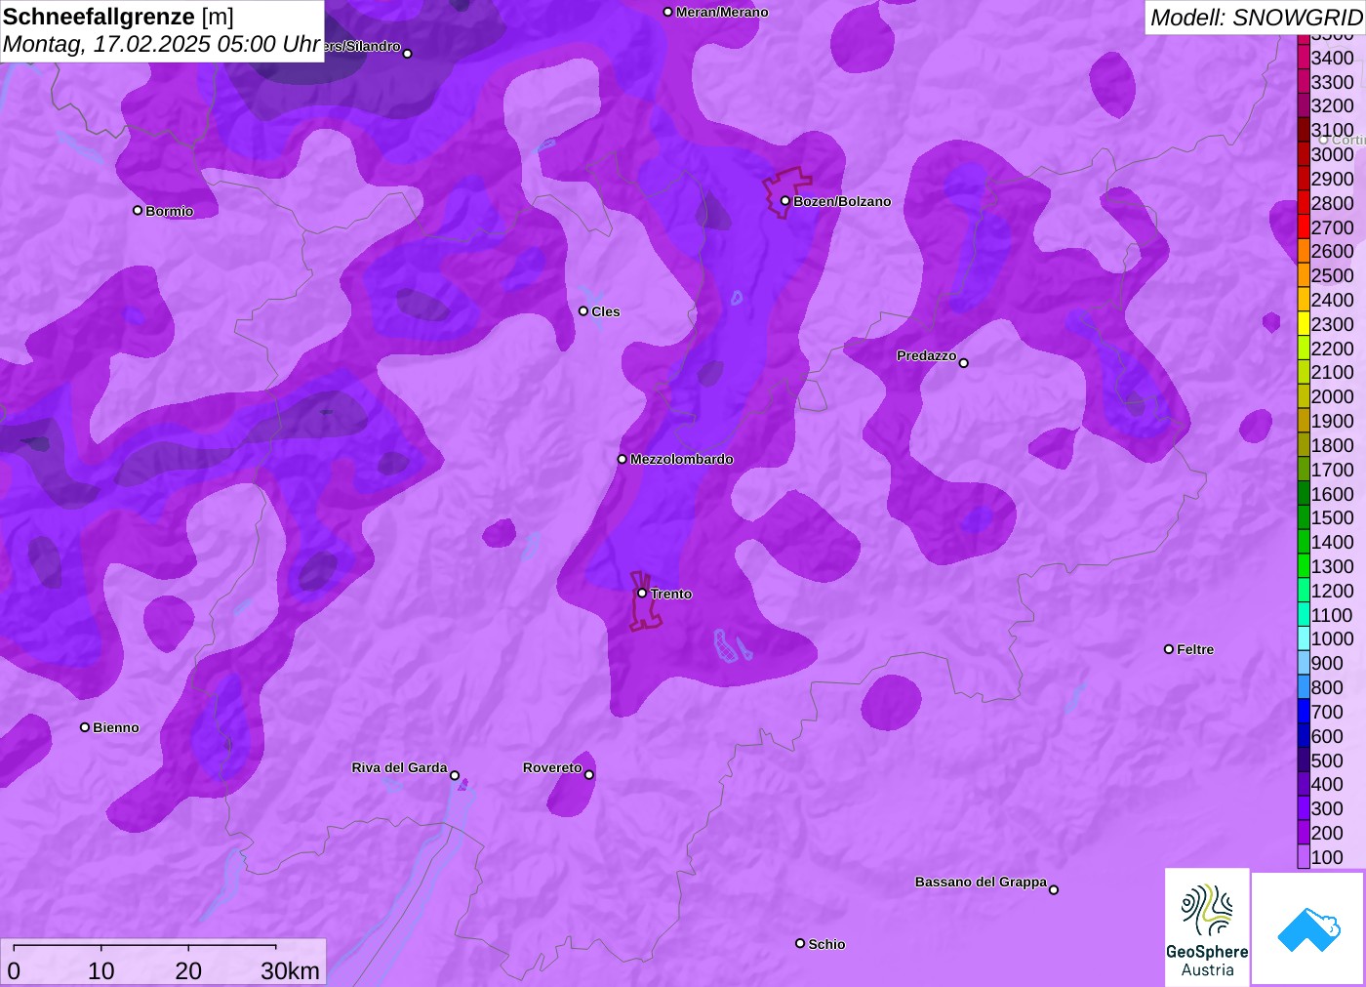Click the 2700 legend value
1366x987 pixels.
click(1332, 227)
